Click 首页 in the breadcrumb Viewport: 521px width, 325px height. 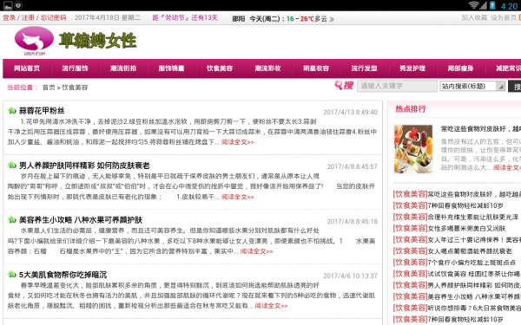(x=49, y=88)
